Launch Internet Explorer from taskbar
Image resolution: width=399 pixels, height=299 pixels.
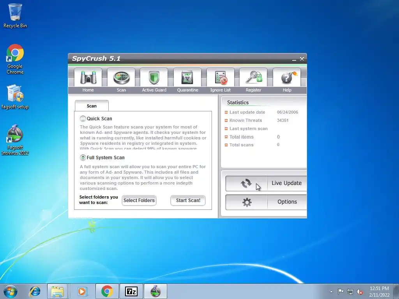35,291
